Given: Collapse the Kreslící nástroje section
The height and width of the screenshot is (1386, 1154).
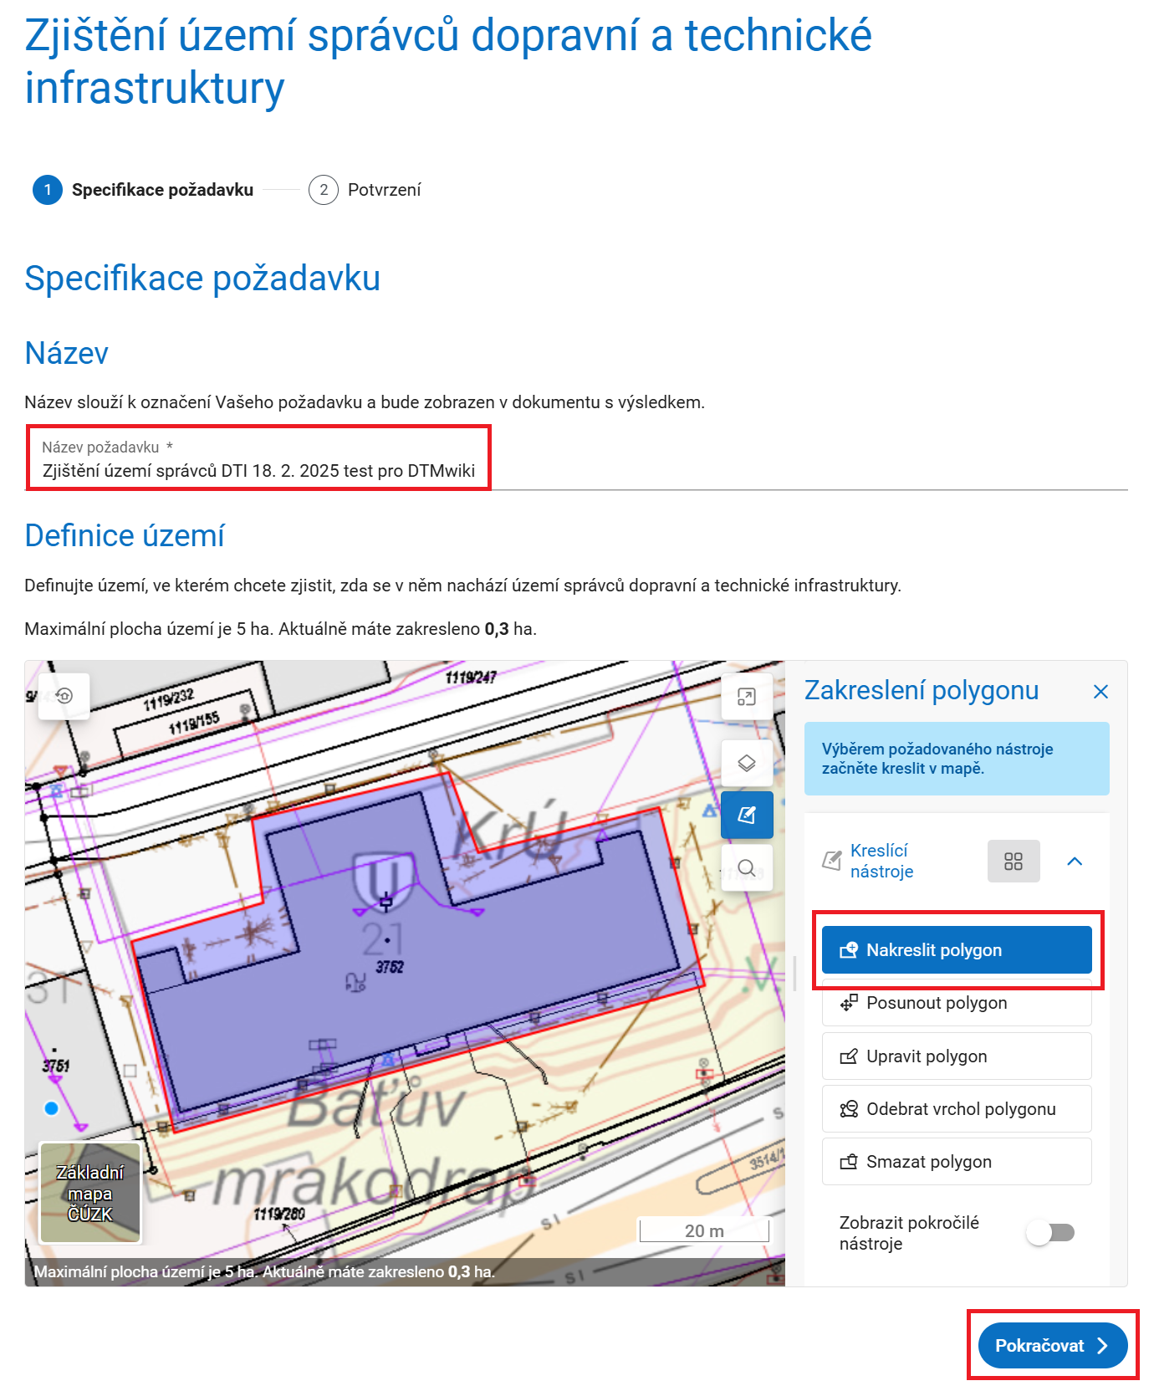Looking at the screenshot, I should (x=1075, y=861).
